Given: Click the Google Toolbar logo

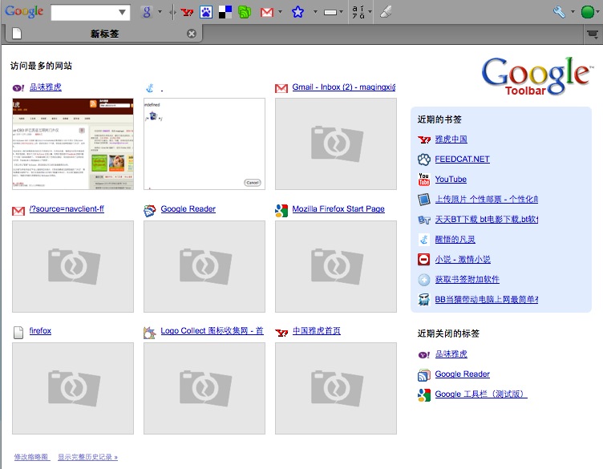Looking at the screenshot, I should tap(536, 76).
